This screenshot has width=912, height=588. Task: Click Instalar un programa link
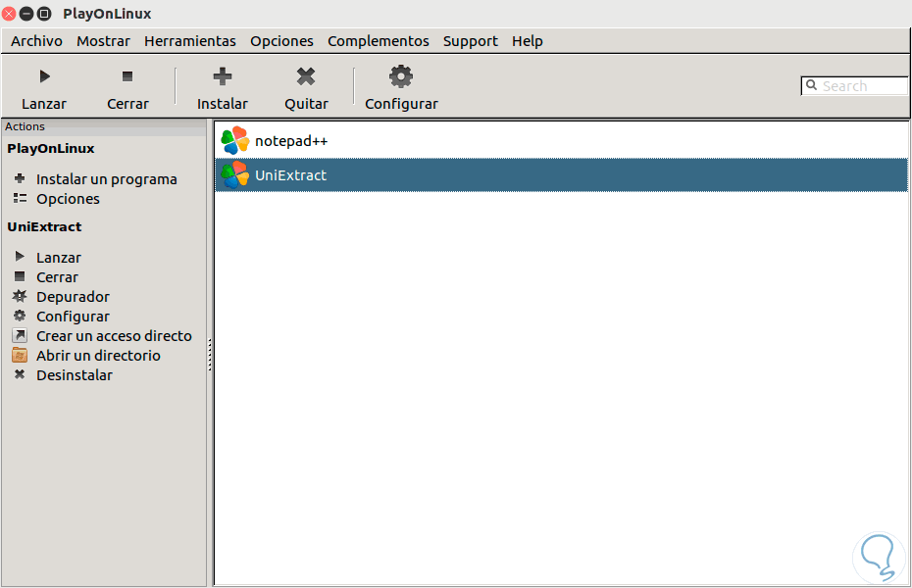point(107,179)
